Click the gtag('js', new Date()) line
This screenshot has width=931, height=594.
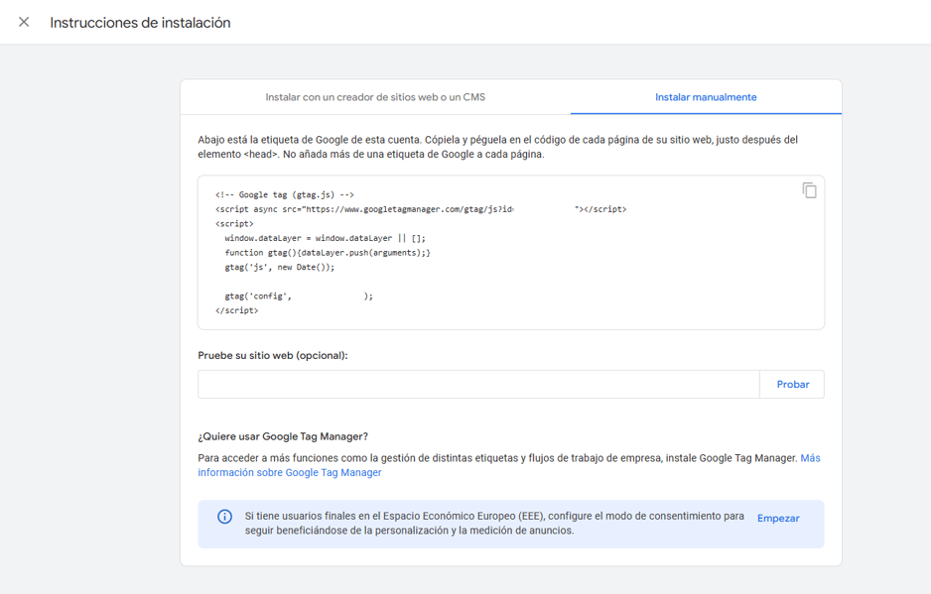tap(280, 268)
